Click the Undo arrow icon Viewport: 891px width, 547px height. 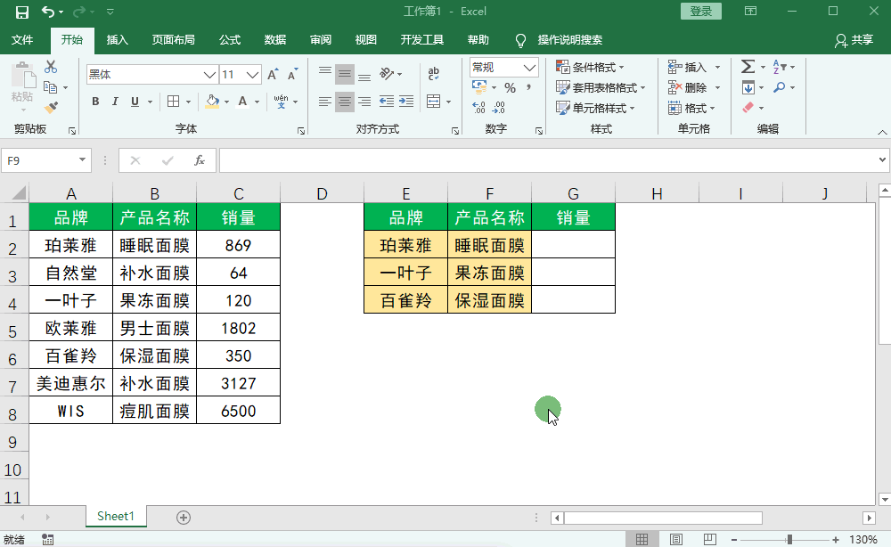[48, 12]
